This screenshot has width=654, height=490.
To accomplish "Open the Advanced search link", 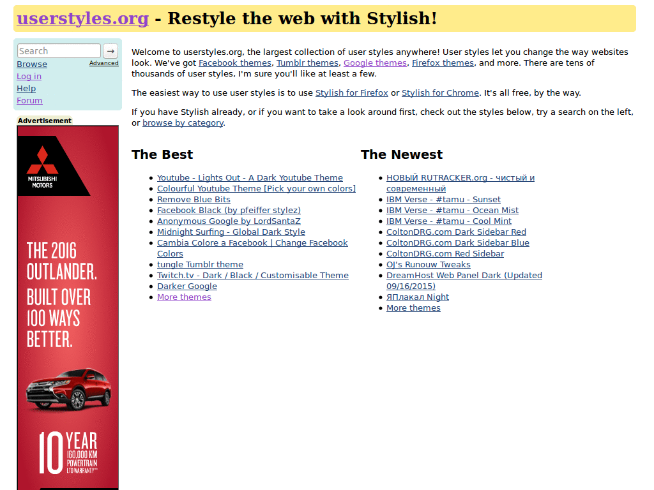I will pyautogui.click(x=104, y=63).
